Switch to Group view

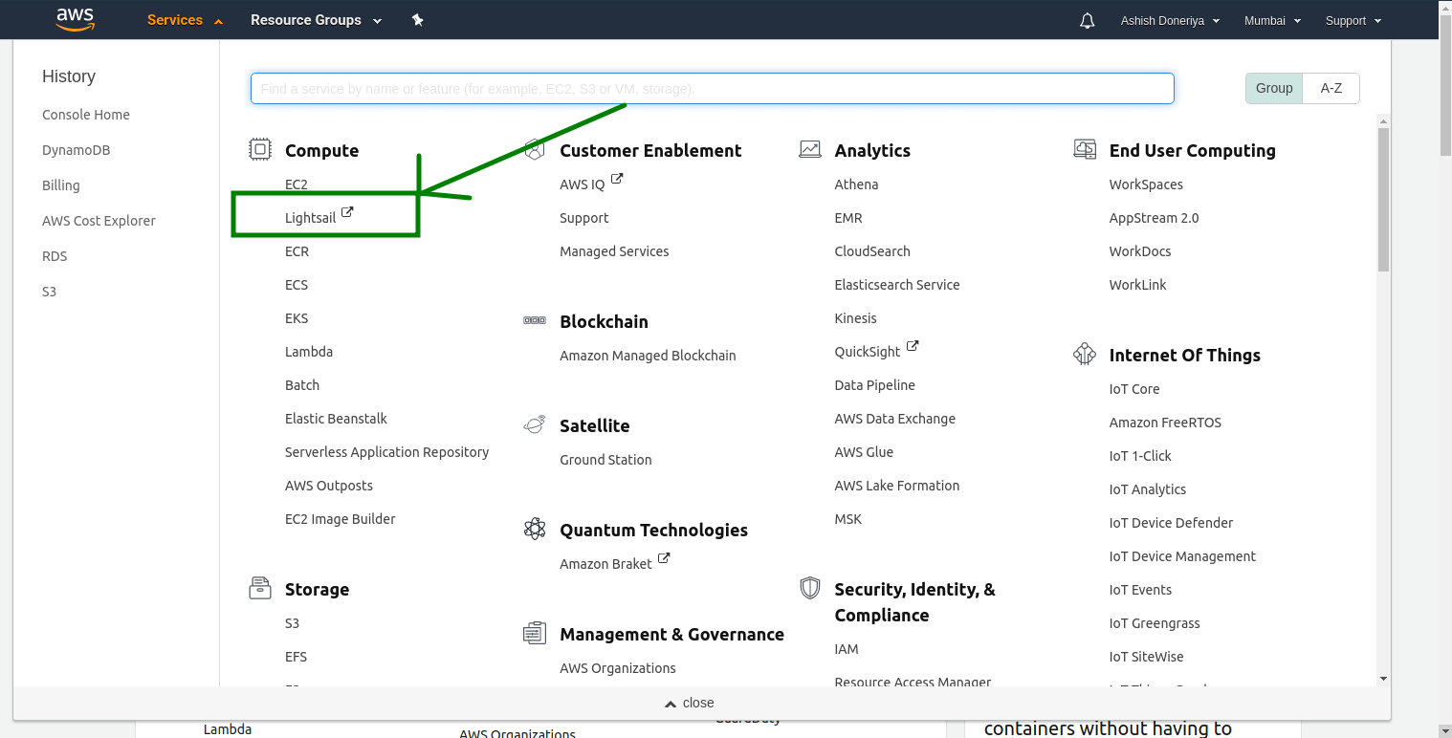click(1274, 88)
